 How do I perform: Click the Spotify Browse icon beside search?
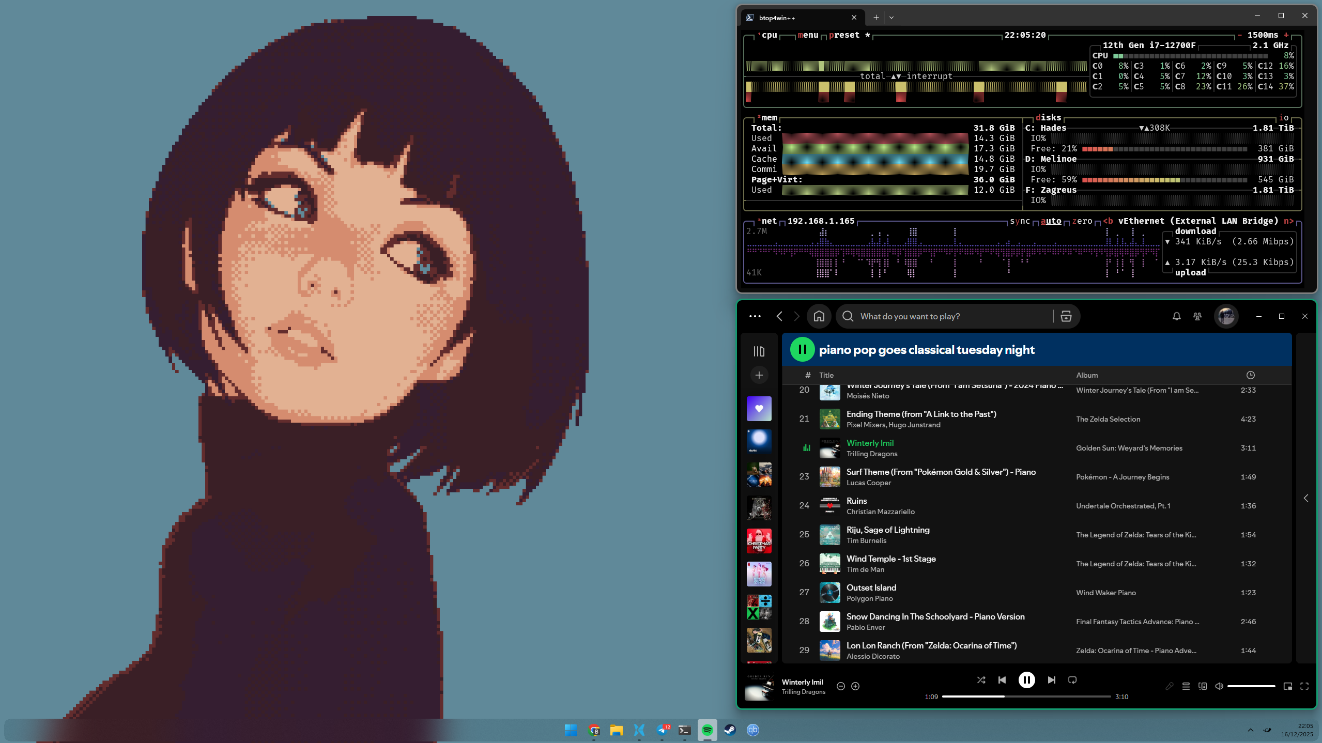(x=1066, y=316)
